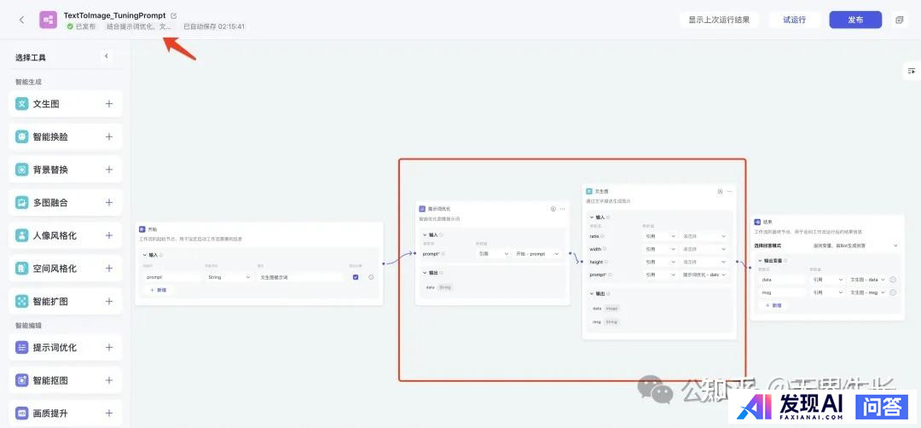Select 提示词优化 in the tool list
Image resolution: width=921 pixels, height=428 pixels.
(x=55, y=348)
